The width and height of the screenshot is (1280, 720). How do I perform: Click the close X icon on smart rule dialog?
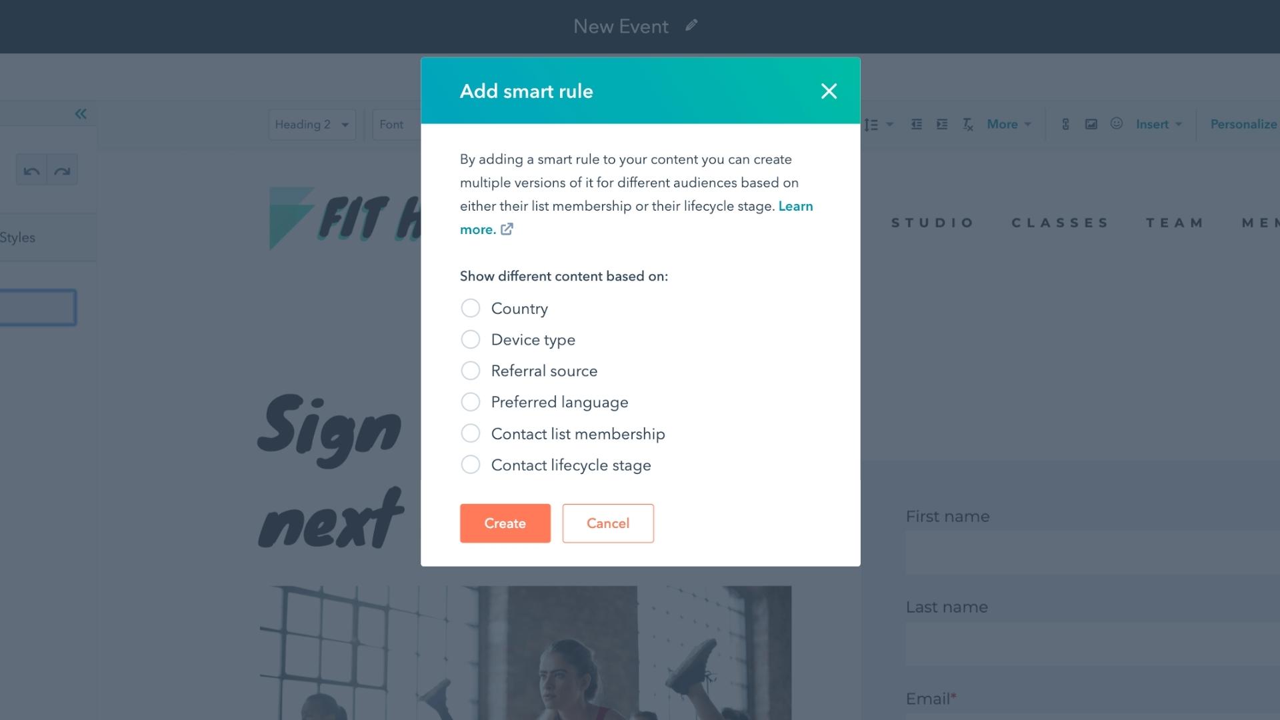pos(828,91)
